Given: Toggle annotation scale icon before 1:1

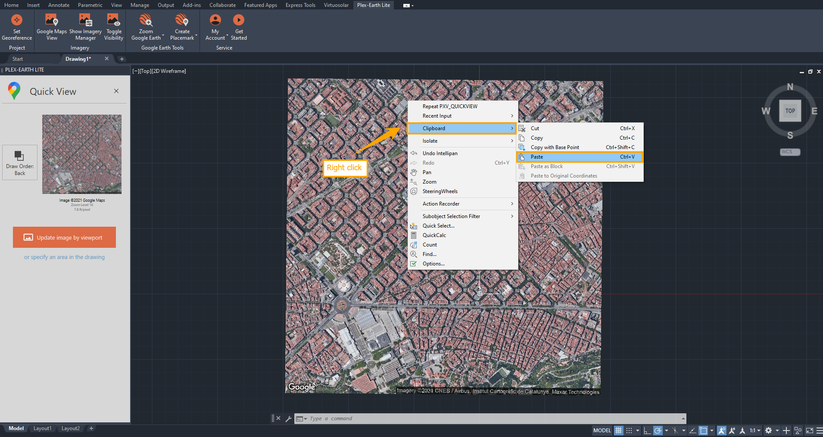Looking at the screenshot, I should click(742, 430).
